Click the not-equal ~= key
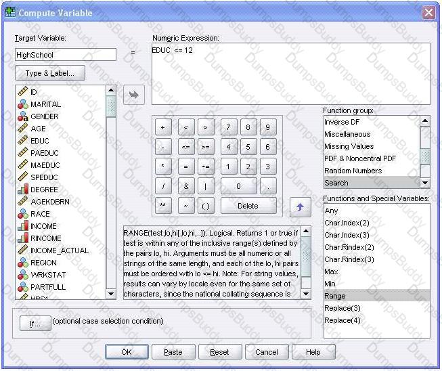442x371 pixels. pos(206,167)
